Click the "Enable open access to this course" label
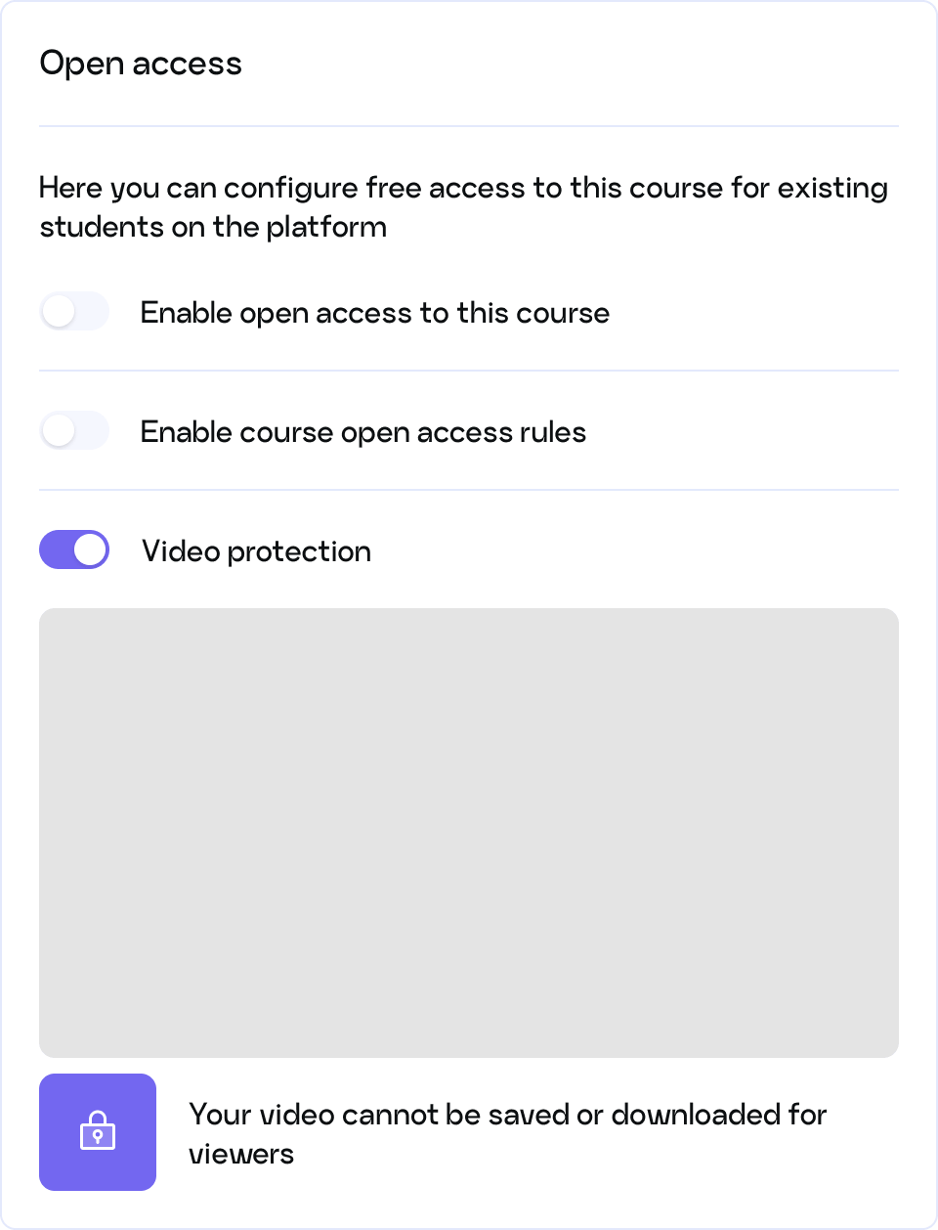Screen dimensions: 938x1230 (x=374, y=313)
